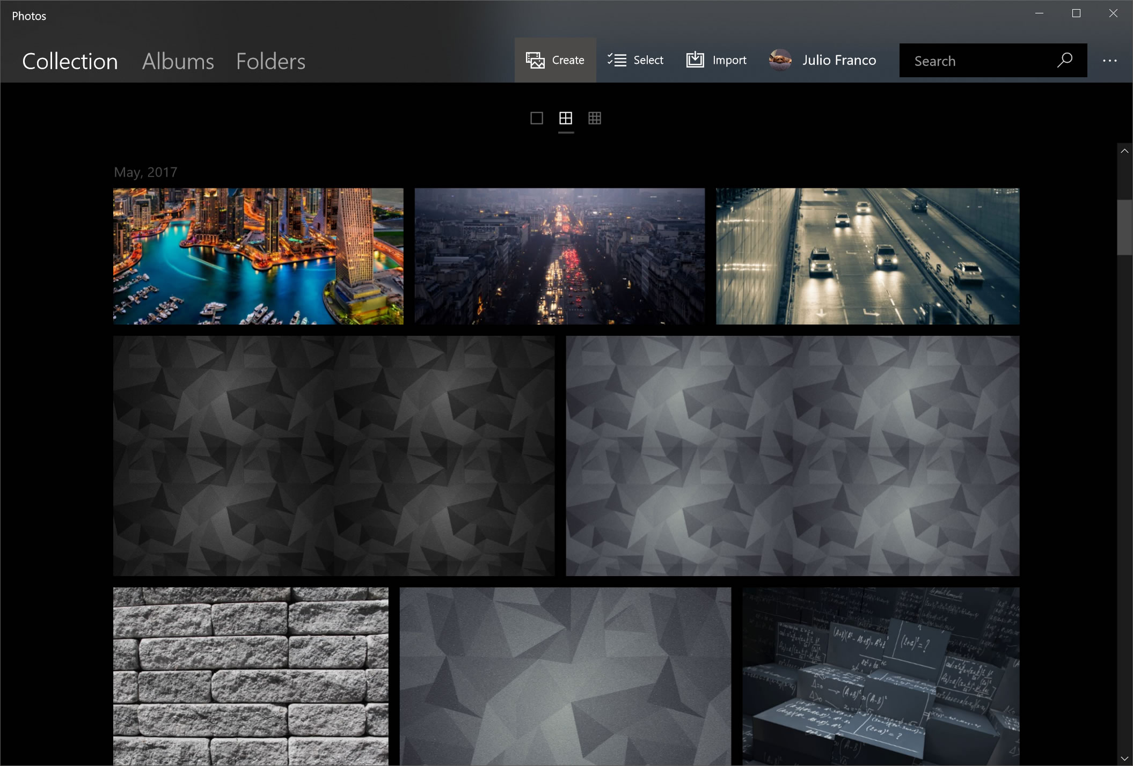Switch to small dense grid view
The height and width of the screenshot is (766, 1133).
[x=595, y=118]
